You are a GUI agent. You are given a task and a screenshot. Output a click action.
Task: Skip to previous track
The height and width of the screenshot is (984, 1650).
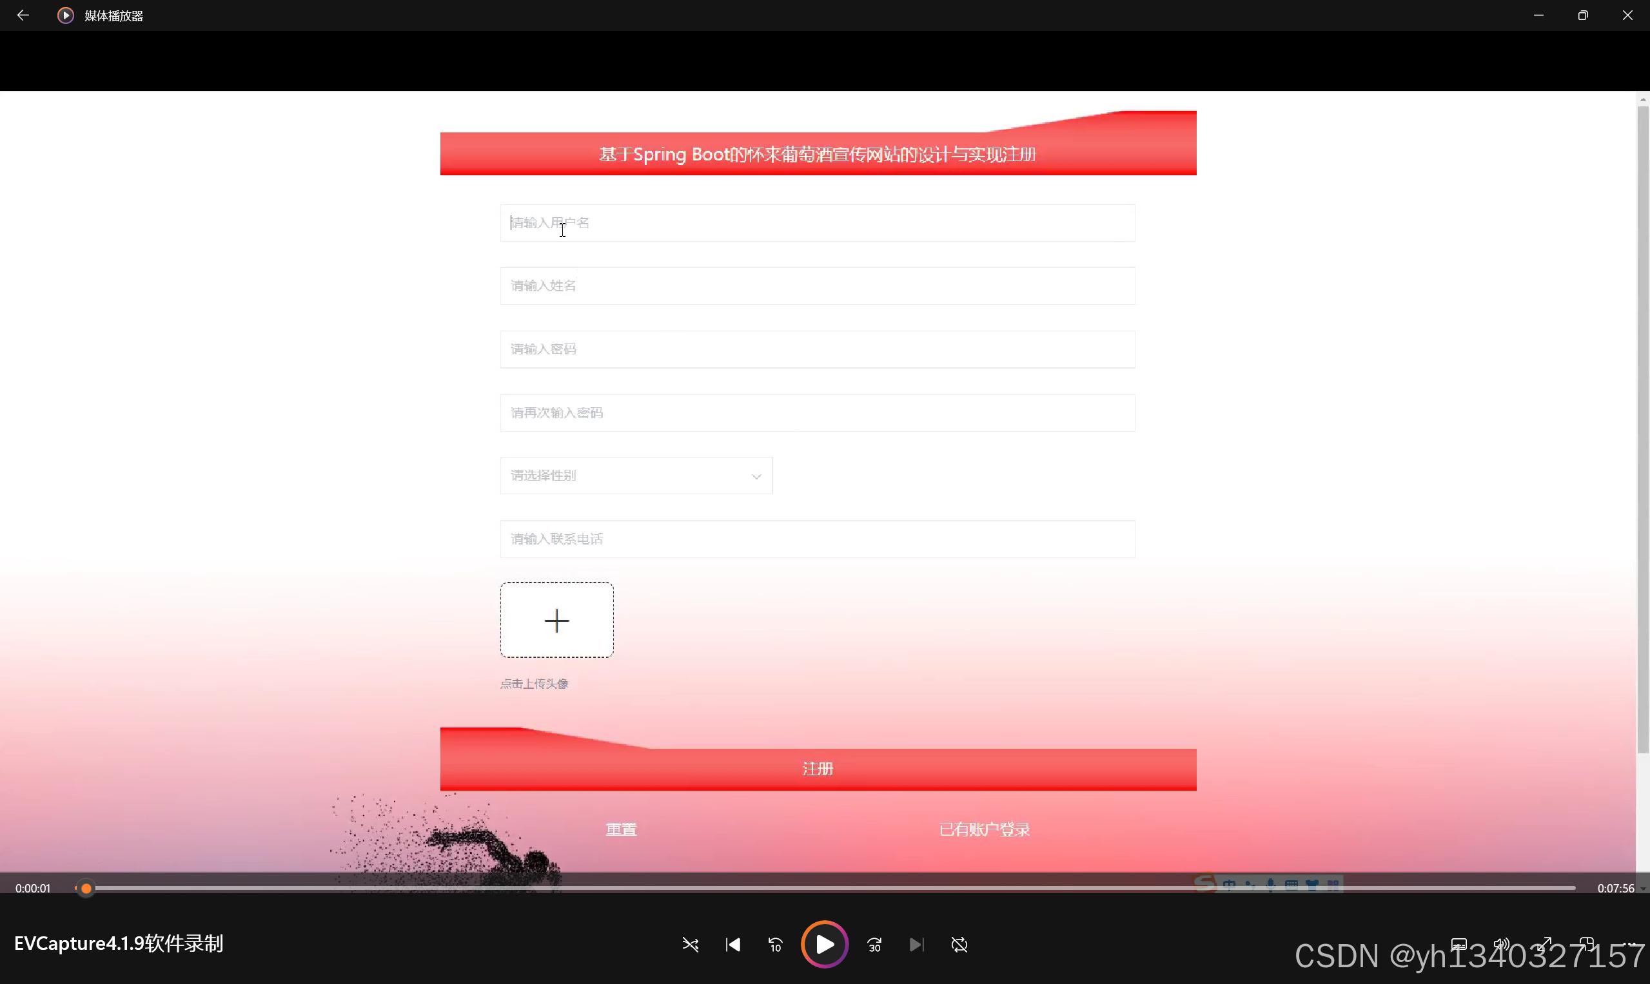click(x=732, y=944)
